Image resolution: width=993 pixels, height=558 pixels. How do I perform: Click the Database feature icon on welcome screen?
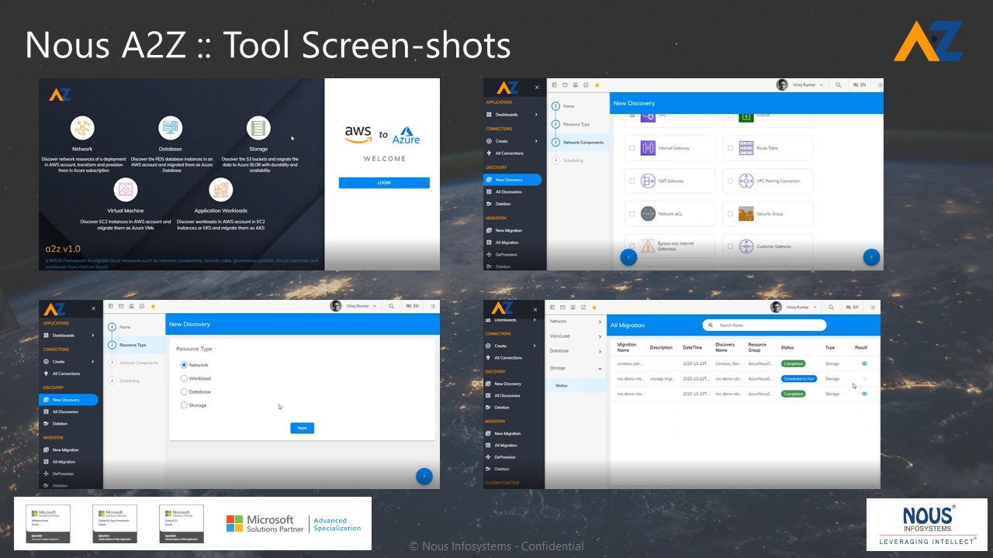[x=171, y=128]
